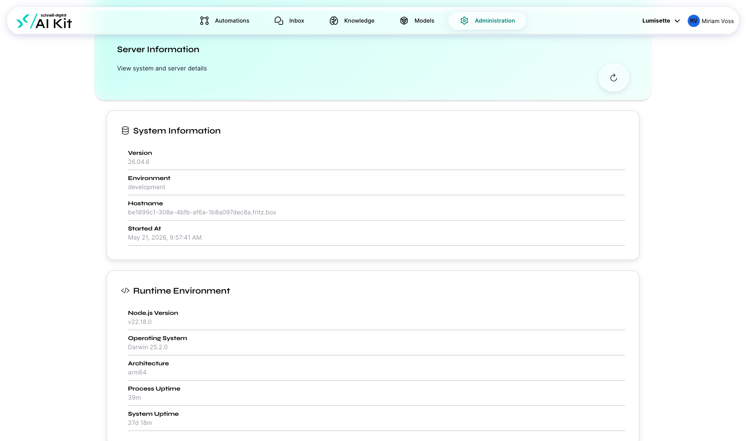Select the Administration tab
The width and height of the screenshot is (746, 441).
click(487, 21)
